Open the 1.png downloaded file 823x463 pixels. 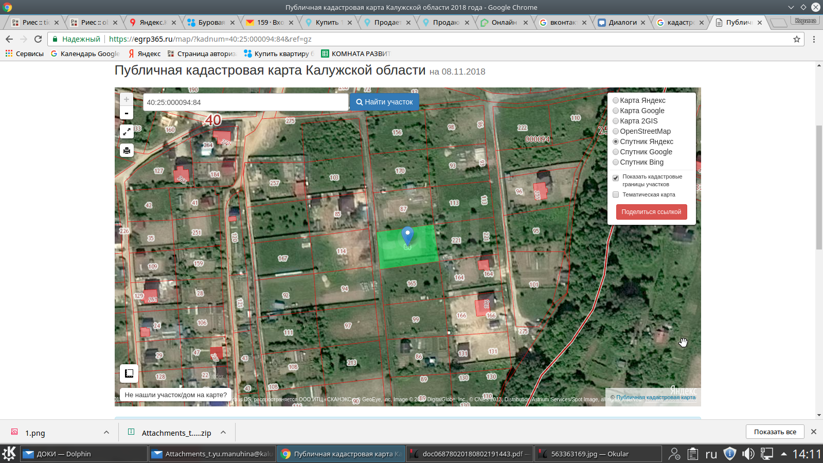(35, 433)
